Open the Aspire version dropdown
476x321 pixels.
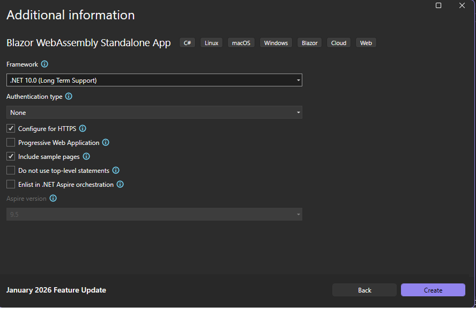click(154, 215)
